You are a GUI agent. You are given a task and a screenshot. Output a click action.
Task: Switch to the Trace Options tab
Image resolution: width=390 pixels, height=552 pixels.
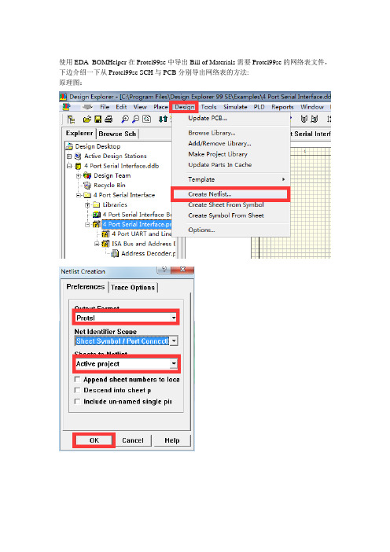point(133,287)
